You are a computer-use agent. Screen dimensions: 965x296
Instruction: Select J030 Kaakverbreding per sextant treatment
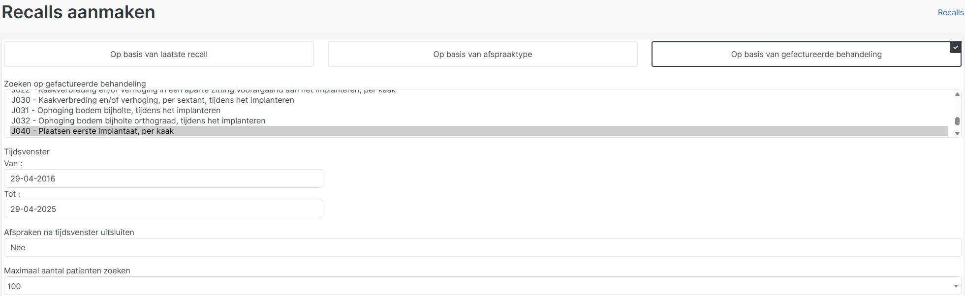pos(153,100)
